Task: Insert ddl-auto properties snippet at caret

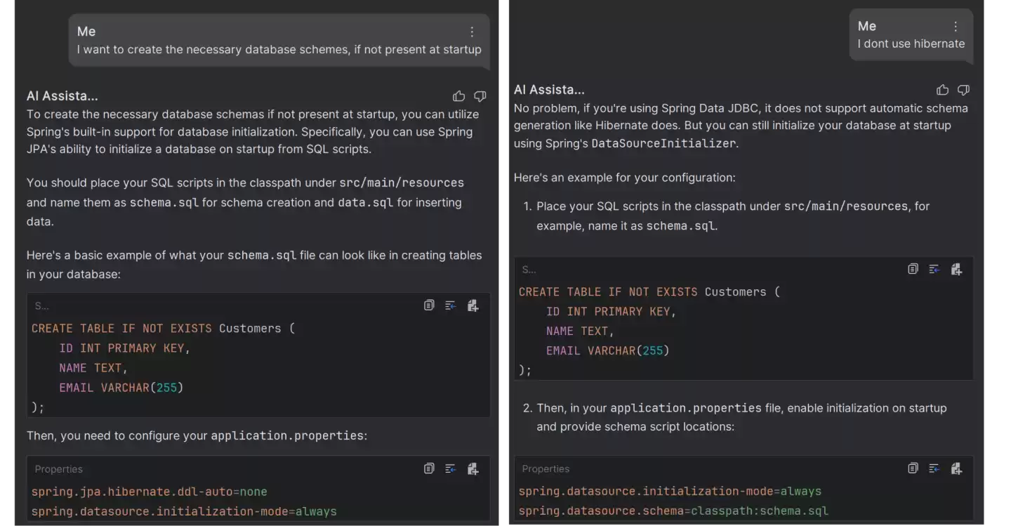Action: tap(451, 468)
